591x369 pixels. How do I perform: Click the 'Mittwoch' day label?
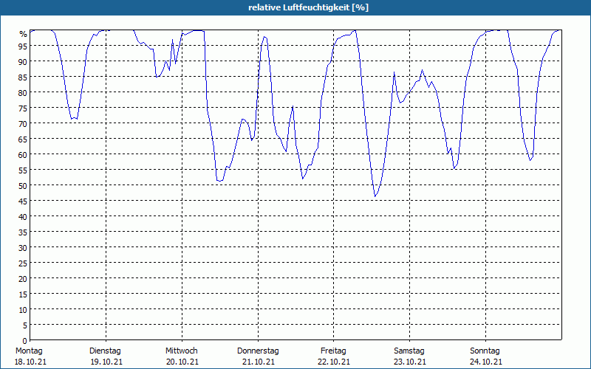pos(181,351)
